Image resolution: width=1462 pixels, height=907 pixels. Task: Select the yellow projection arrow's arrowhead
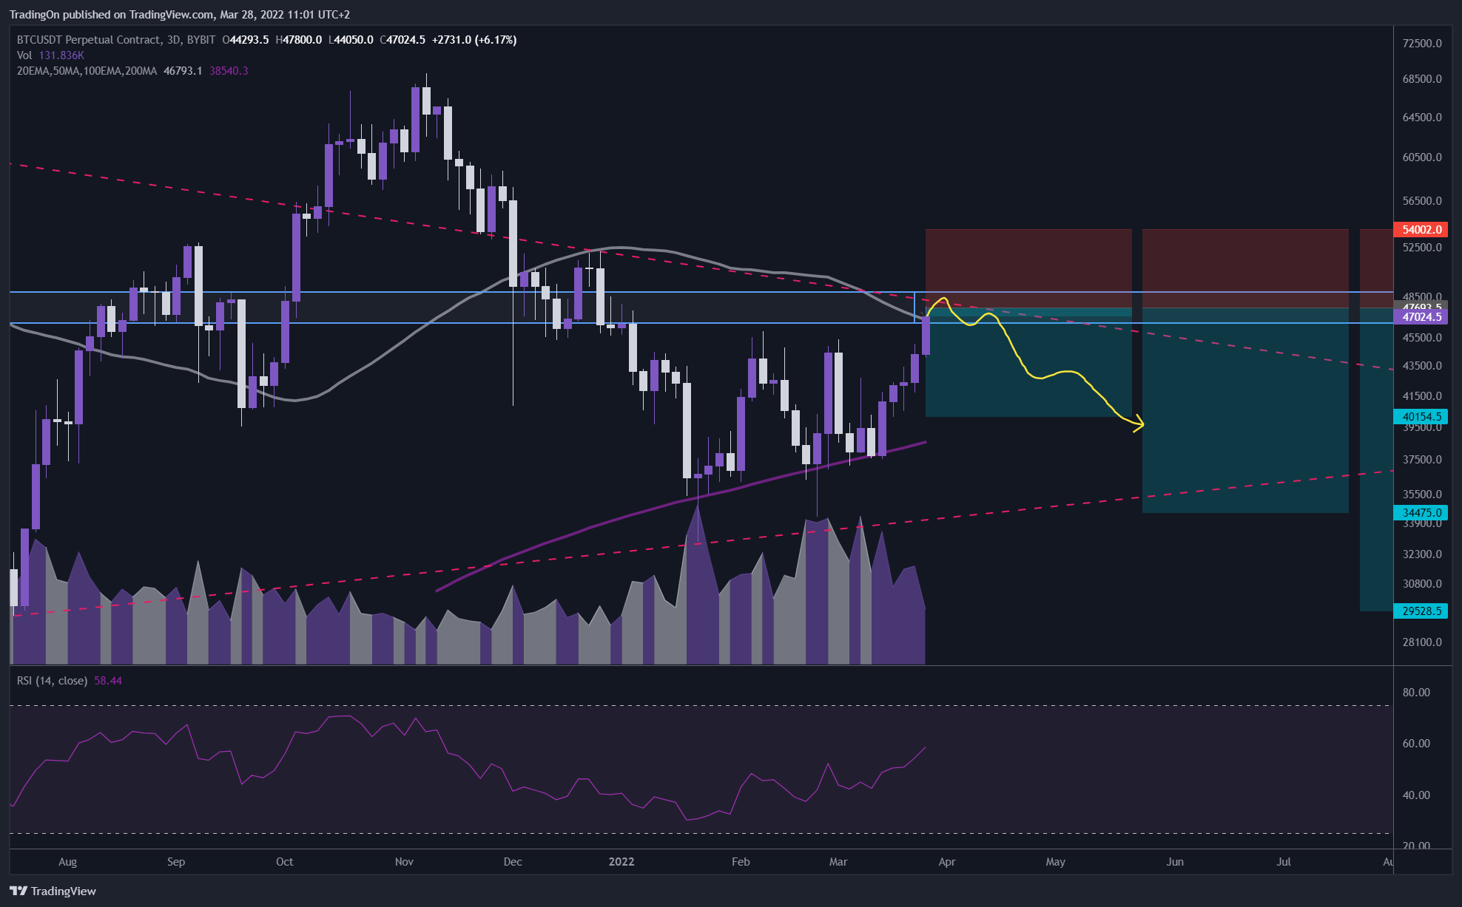1137,424
